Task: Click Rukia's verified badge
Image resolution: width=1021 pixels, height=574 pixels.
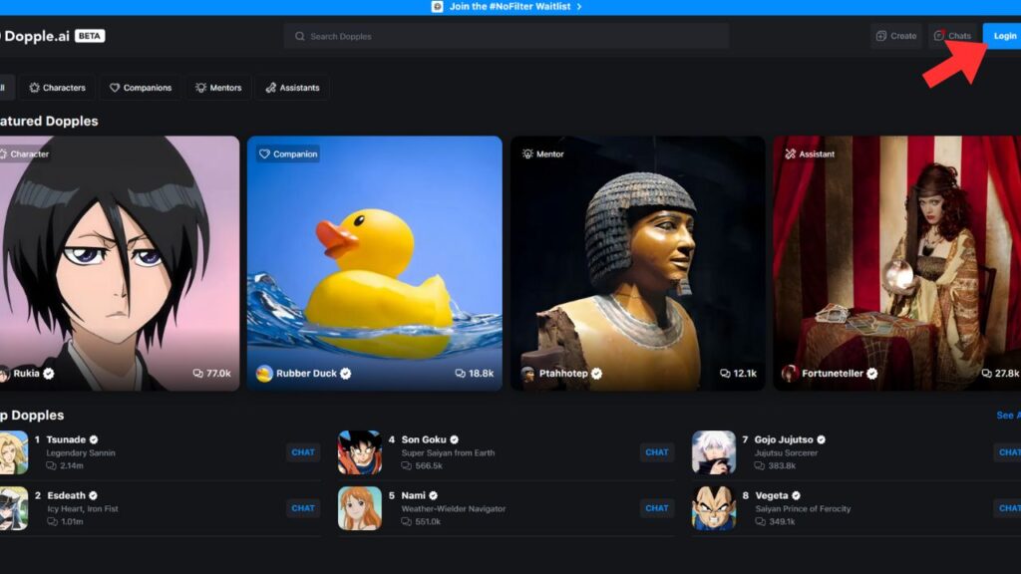Action: pos(48,374)
